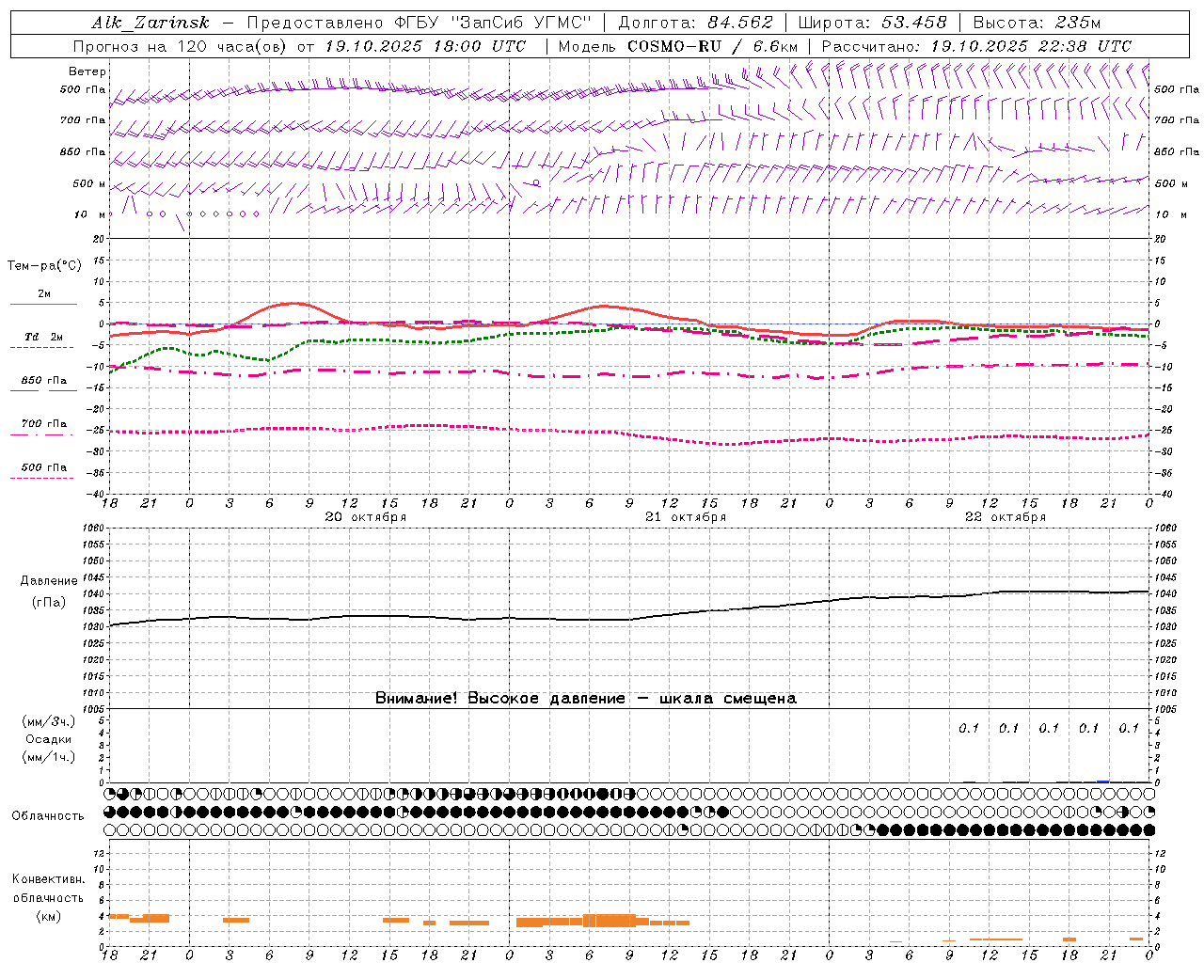Click the station name Alk_Zarinsk in the header
The height and width of the screenshot is (963, 1204).
coord(150,23)
